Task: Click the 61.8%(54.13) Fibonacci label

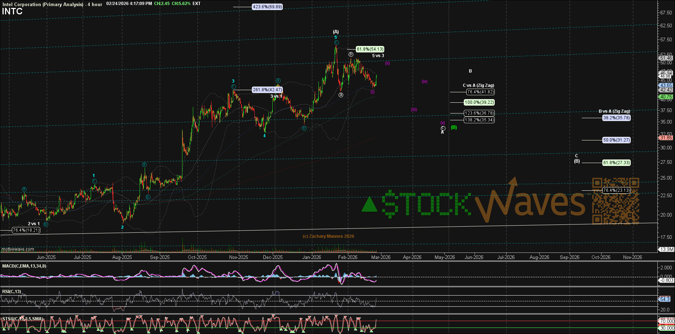Action: pyautogui.click(x=370, y=49)
